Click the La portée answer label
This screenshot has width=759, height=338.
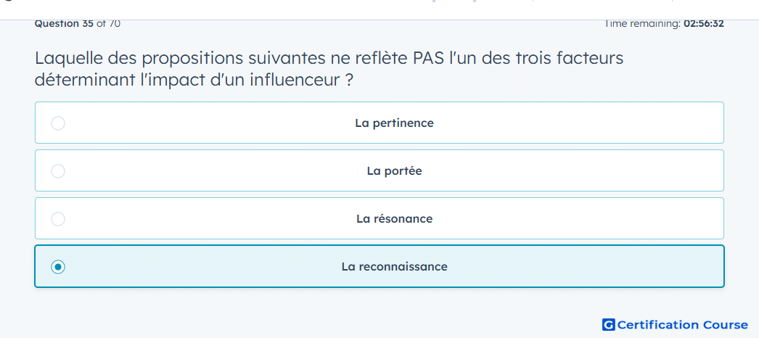pyautogui.click(x=394, y=171)
